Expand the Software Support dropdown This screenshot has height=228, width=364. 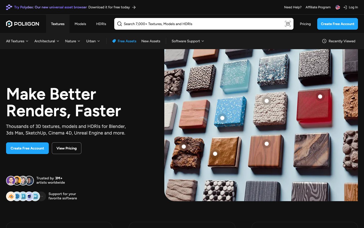click(x=188, y=41)
